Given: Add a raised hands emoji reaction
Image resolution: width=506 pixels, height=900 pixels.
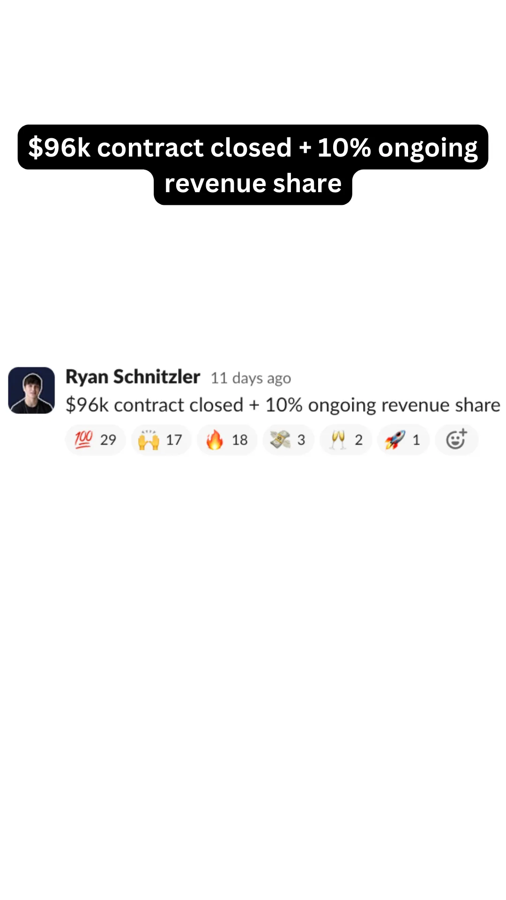Looking at the screenshot, I should click(161, 440).
